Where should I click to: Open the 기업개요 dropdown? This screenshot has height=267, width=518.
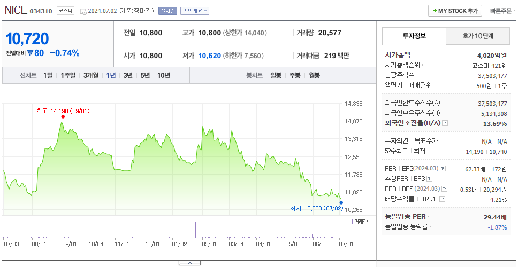(x=195, y=11)
